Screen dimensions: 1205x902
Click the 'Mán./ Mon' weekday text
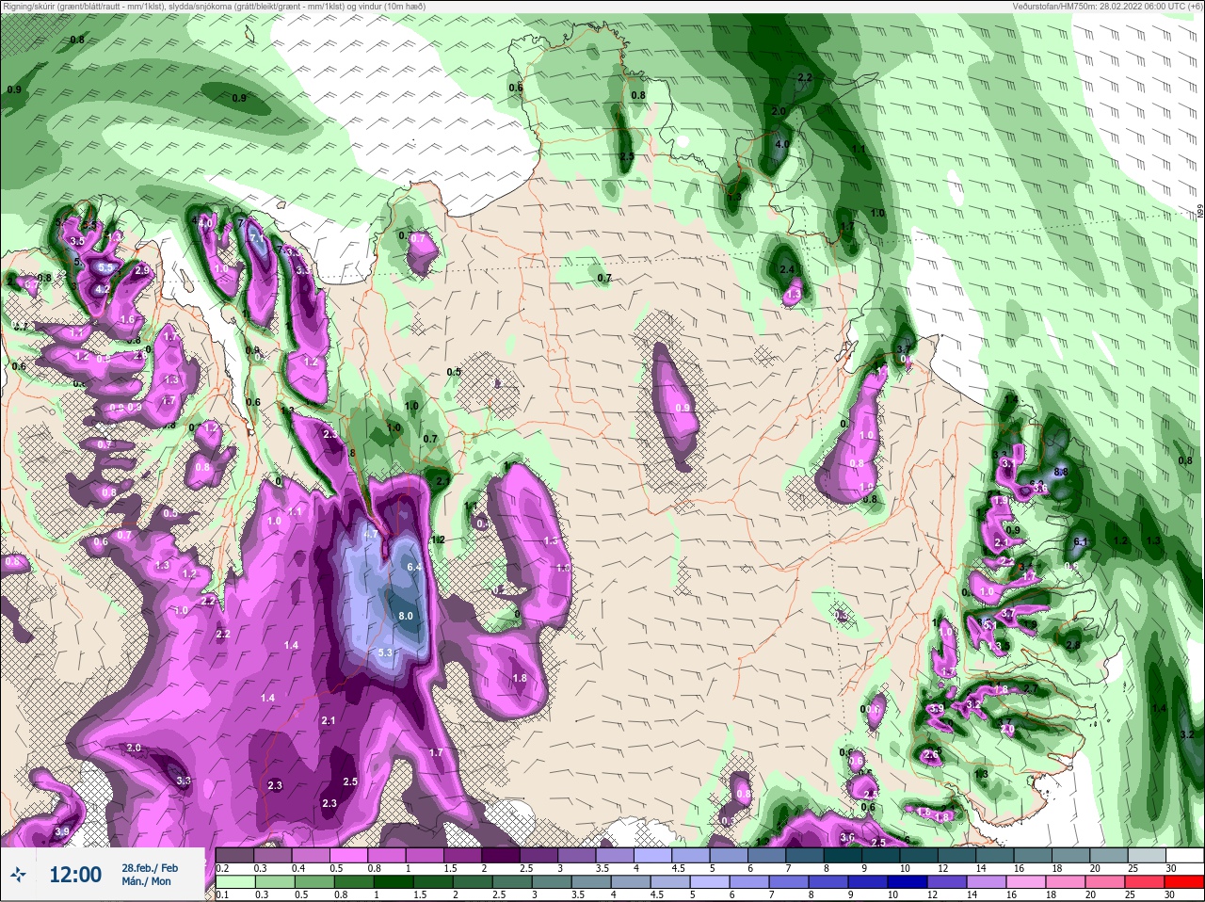point(147,881)
